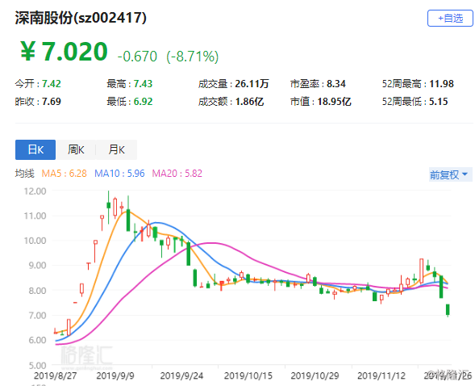The height and width of the screenshot is (386, 475).
Task: Click the 2019/10/15 date marker on axis
Action: [248, 376]
